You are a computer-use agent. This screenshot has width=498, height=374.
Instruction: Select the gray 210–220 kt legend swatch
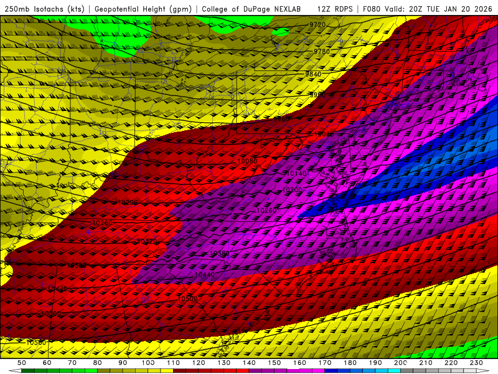pos(438,371)
